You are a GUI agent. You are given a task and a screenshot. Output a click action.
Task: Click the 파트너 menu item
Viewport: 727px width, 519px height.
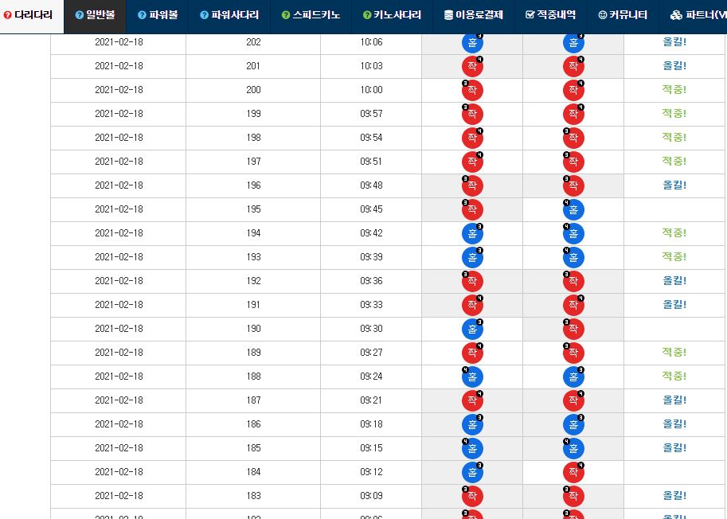pyautogui.click(x=698, y=15)
